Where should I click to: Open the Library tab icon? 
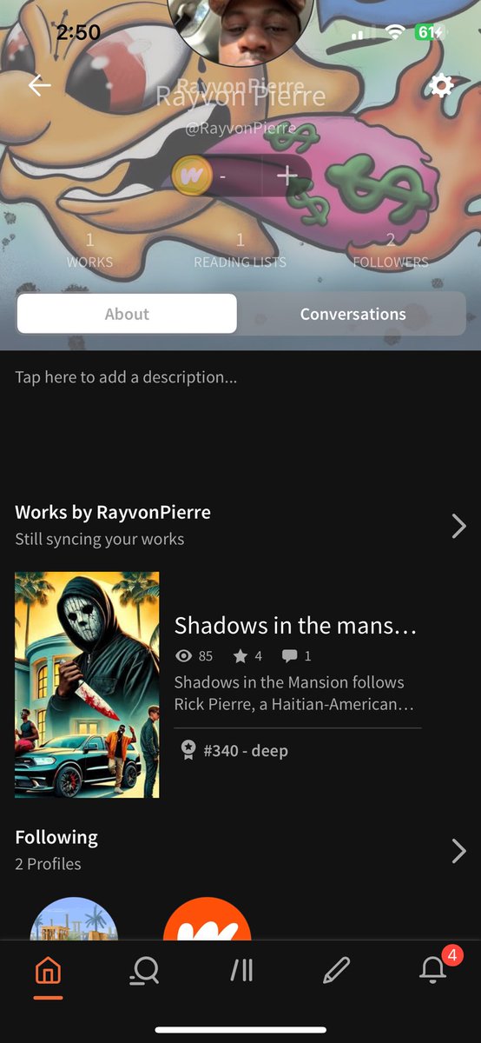pos(241,971)
